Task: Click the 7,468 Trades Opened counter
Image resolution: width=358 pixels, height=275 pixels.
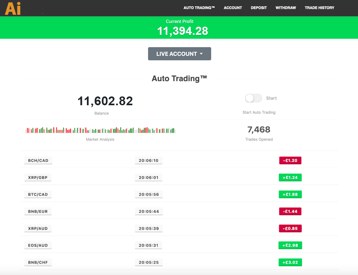Action: coord(259,130)
